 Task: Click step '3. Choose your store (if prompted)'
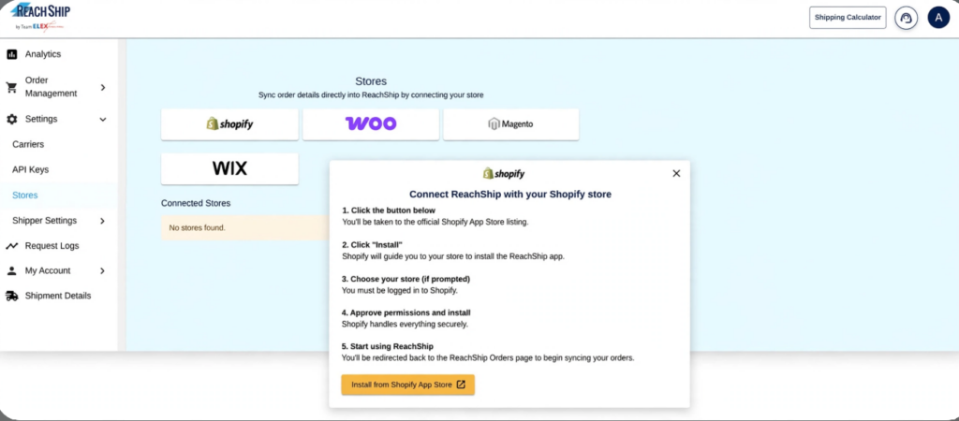[406, 279]
